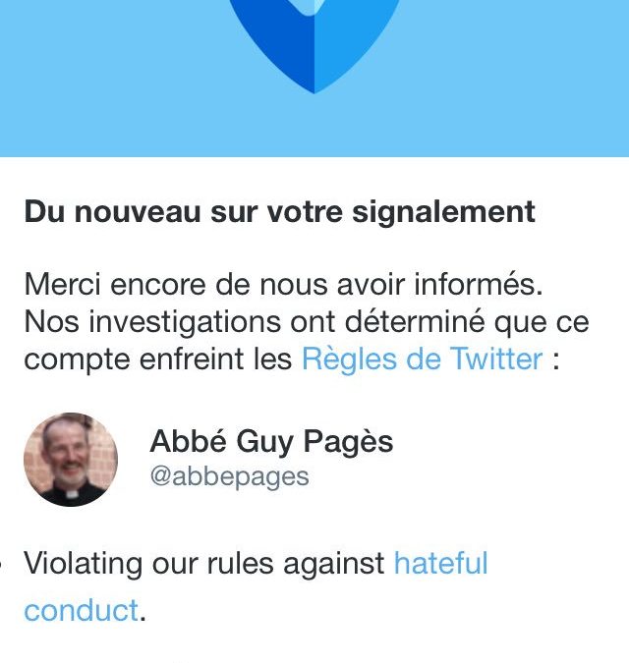Select the Abbé Guy Pagès display name

(271, 442)
